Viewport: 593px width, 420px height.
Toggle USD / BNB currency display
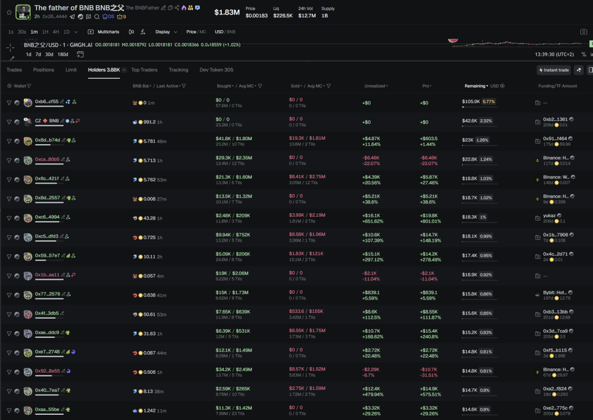tap(225, 32)
